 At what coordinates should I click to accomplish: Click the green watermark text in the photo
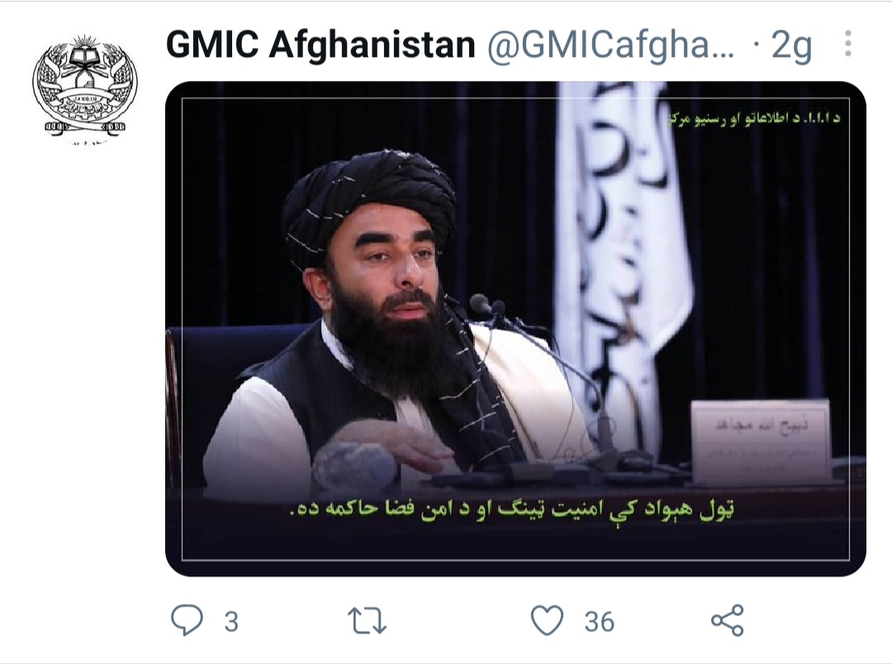pos(752,119)
